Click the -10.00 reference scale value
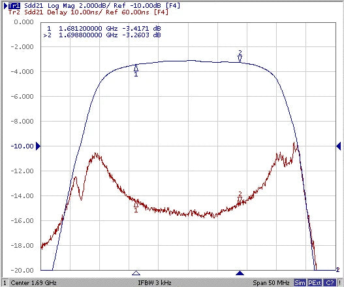The width and height of the screenshot is (344, 287). [22, 146]
